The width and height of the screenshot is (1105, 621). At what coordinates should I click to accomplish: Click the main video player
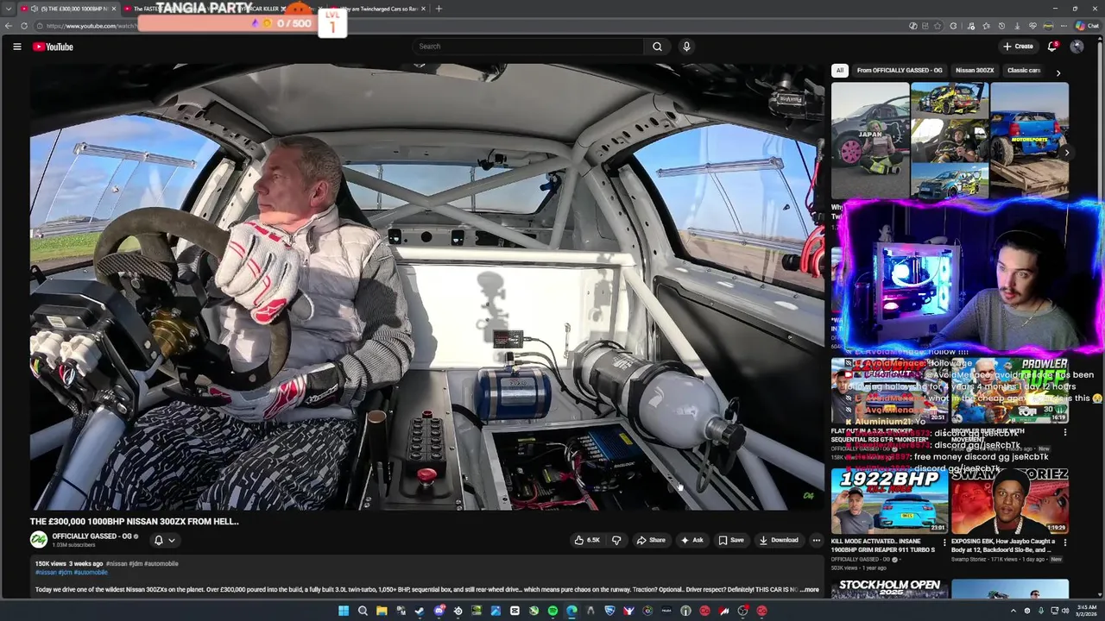427,287
